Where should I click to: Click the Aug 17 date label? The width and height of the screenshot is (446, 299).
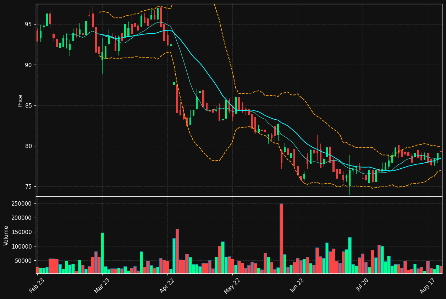428,285
